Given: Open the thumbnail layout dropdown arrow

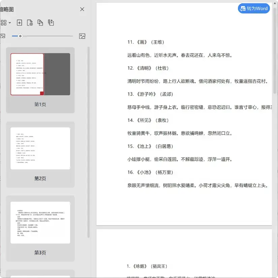Looking at the screenshot, I should click(x=10, y=23).
